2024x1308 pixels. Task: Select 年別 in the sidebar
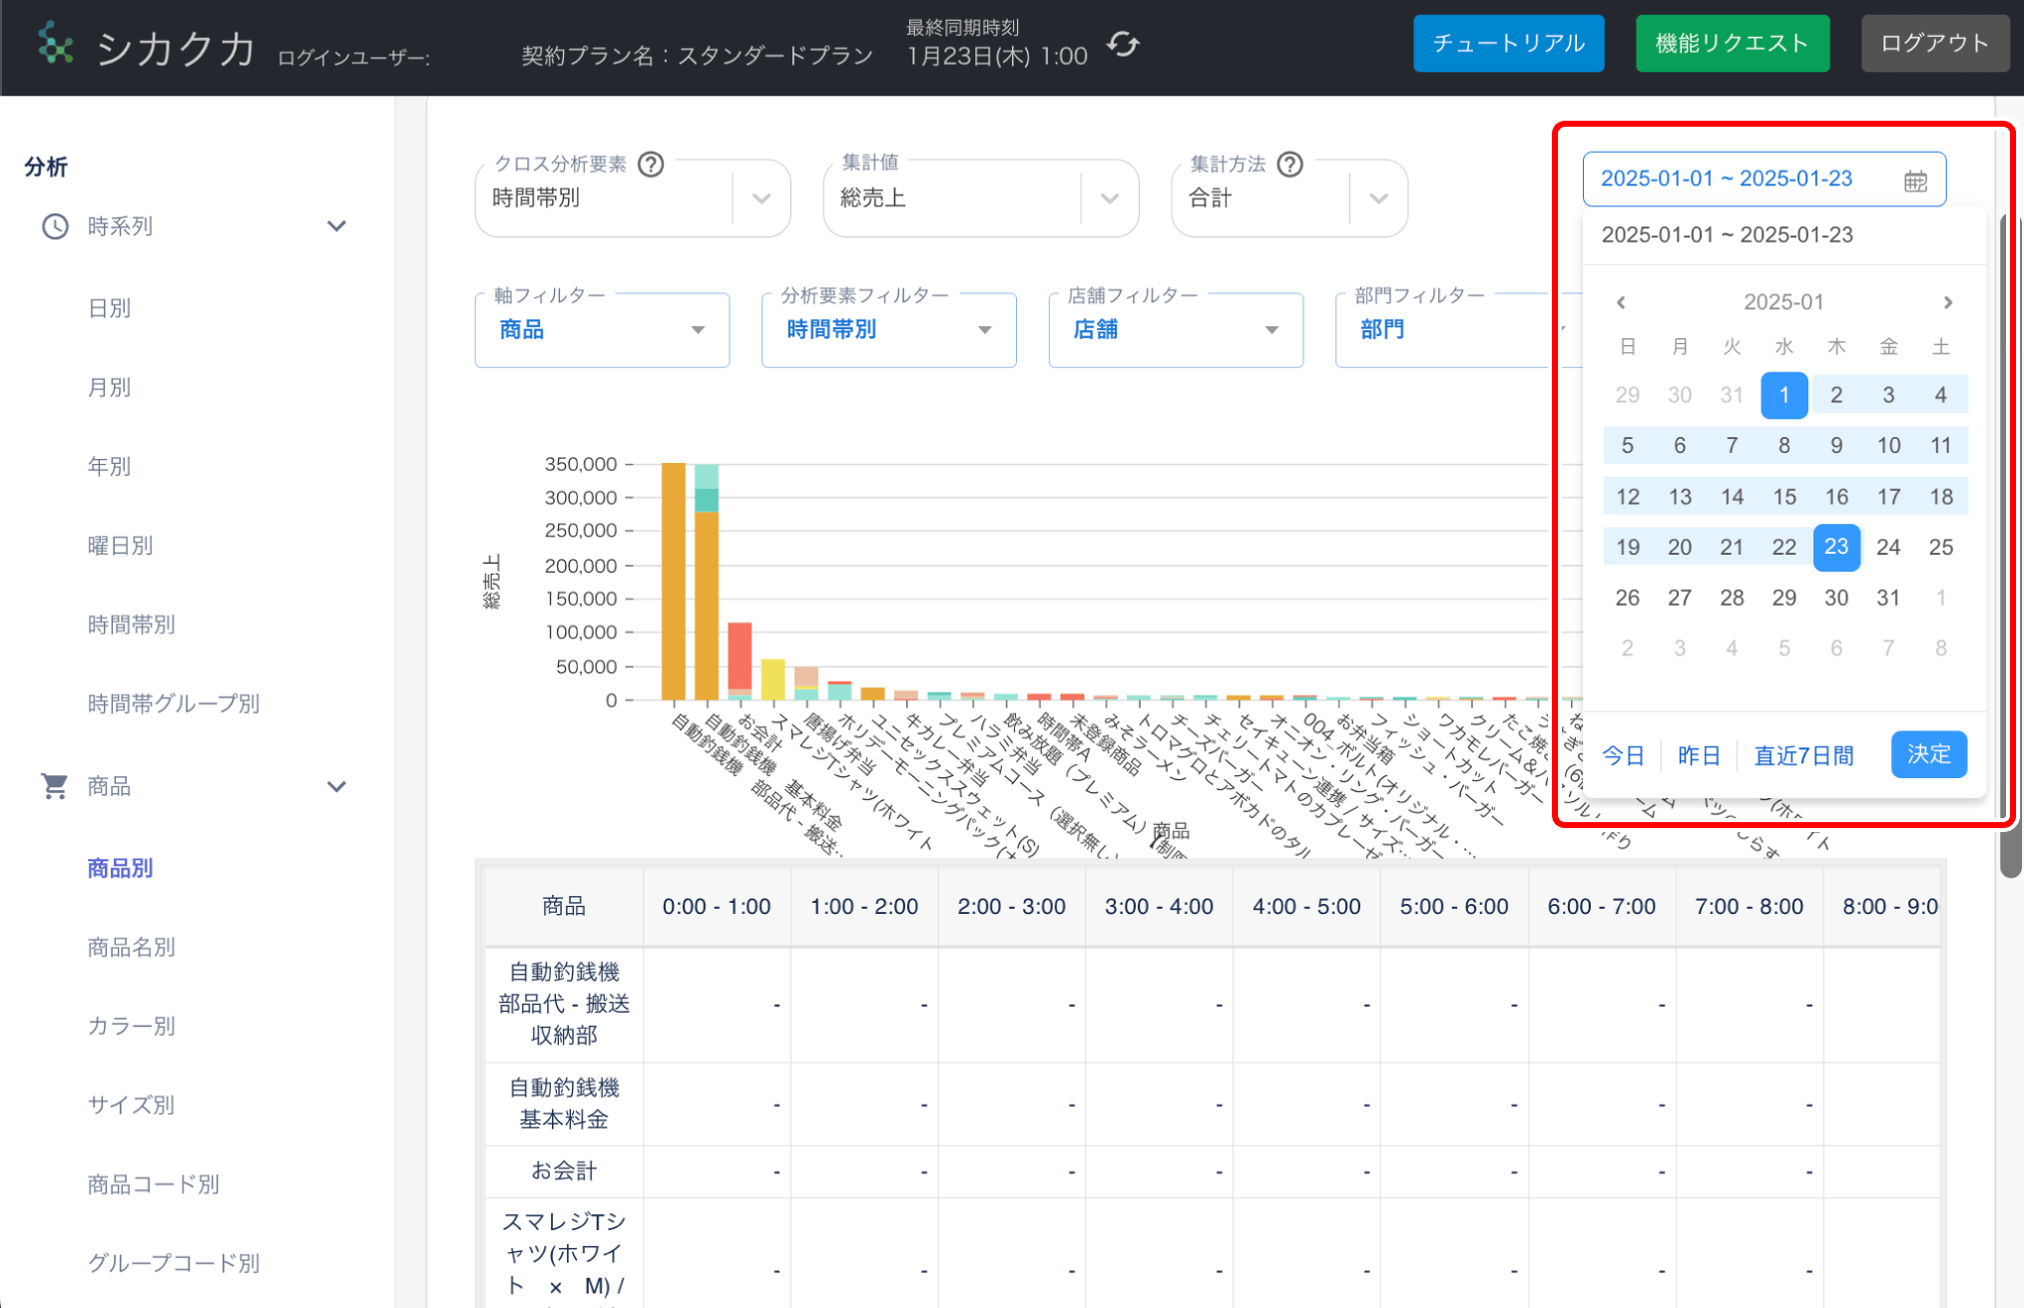point(110,466)
